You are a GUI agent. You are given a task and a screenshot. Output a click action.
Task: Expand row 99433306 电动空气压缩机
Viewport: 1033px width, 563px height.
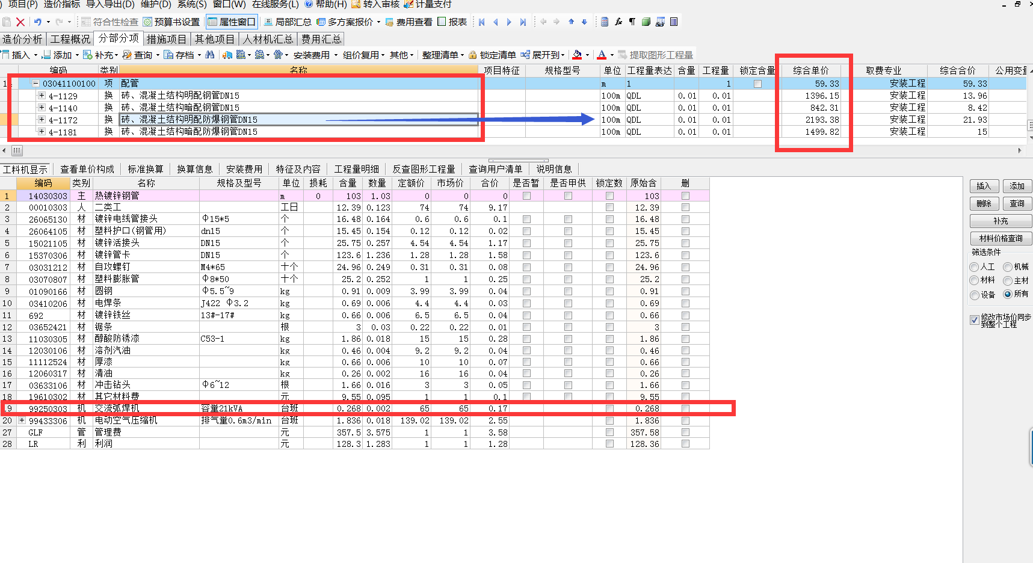pyautogui.click(x=22, y=420)
